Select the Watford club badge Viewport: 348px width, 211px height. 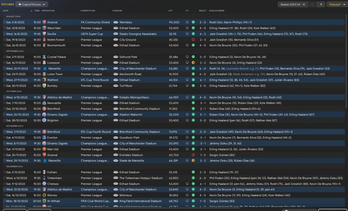point(44,80)
